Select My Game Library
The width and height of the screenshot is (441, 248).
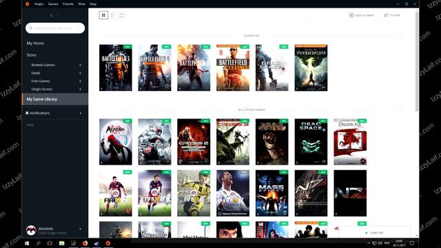(55, 99)
